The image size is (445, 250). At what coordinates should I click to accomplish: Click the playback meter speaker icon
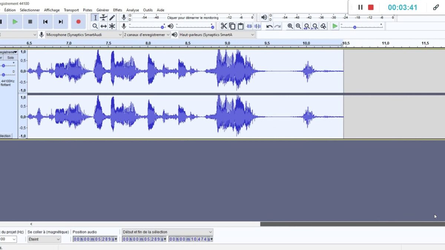(264, 17)
